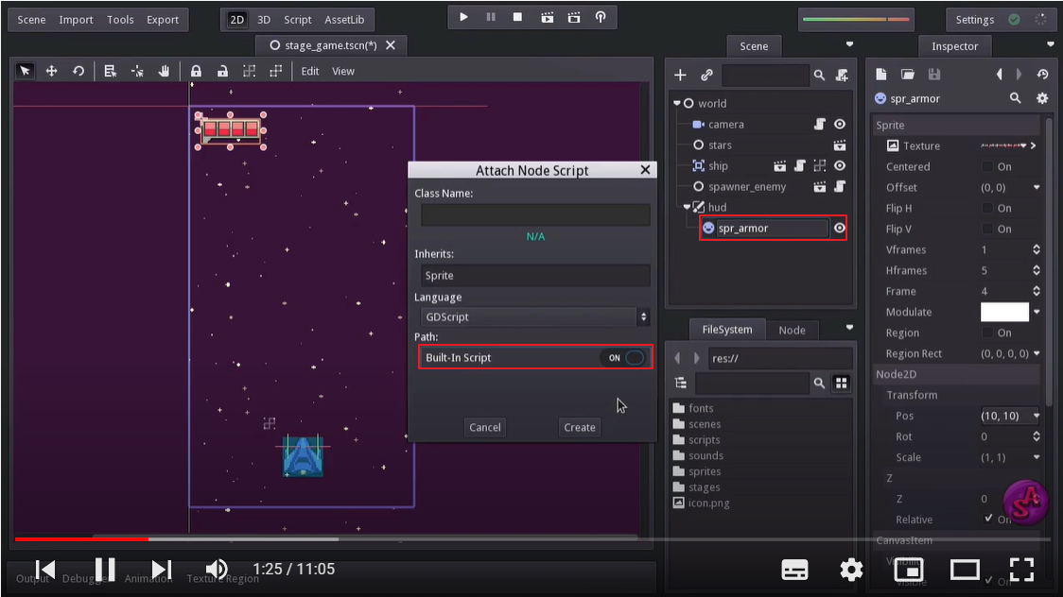The width and height of the screenshot is (1063, 597).
Task: Enable the Flip V checkbox
Action: (x=987, y=229)
